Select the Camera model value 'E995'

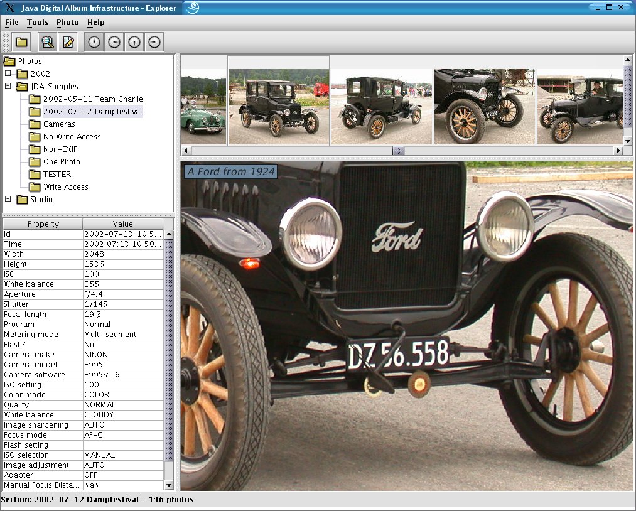pos(123,365)
